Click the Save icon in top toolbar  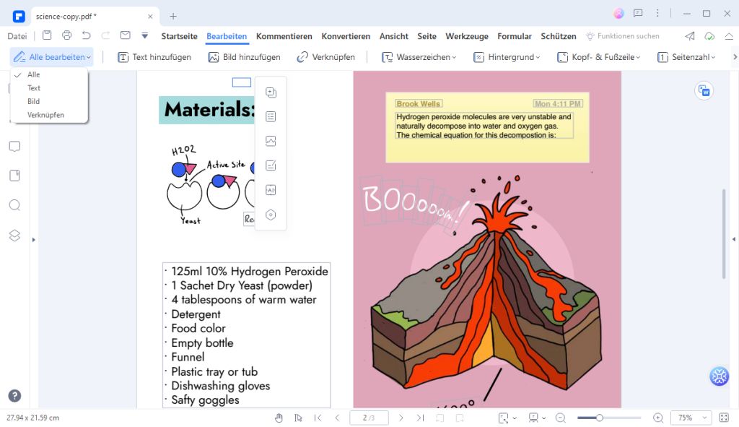(x=47, y=35)
